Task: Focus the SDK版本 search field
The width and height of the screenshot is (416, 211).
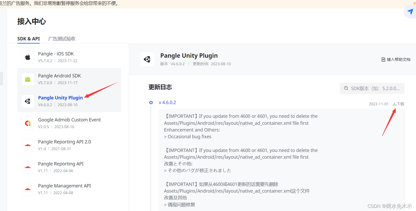Action: [x=372, y=88]
